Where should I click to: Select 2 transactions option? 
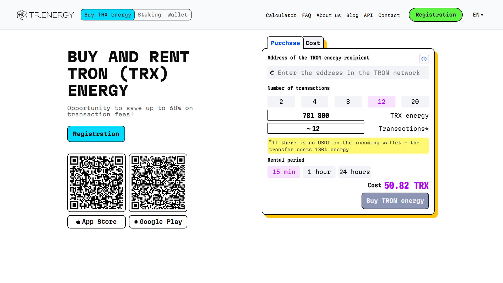click(281, 102)
